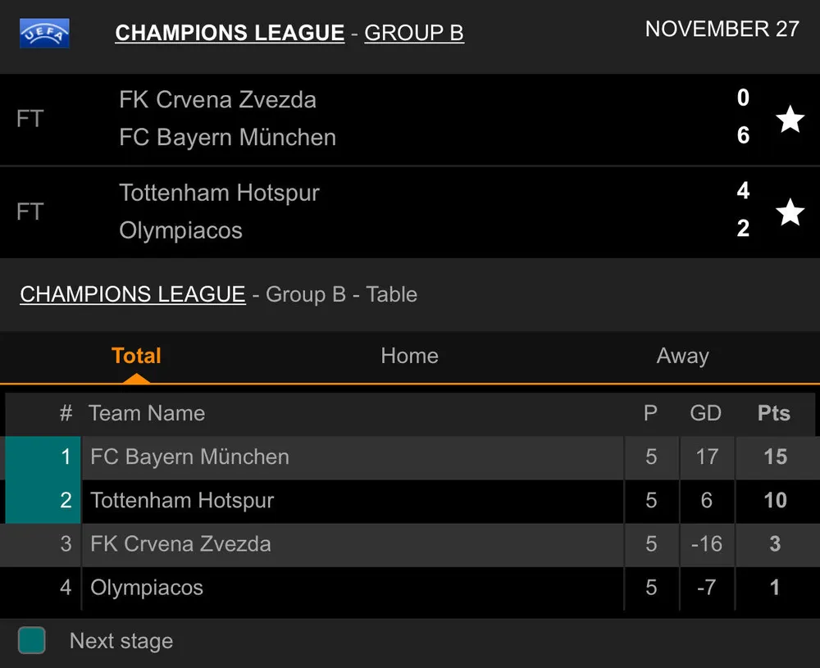Click the UEFA logo icon
Screen dimensions: 820x668
tap(44, 34)
